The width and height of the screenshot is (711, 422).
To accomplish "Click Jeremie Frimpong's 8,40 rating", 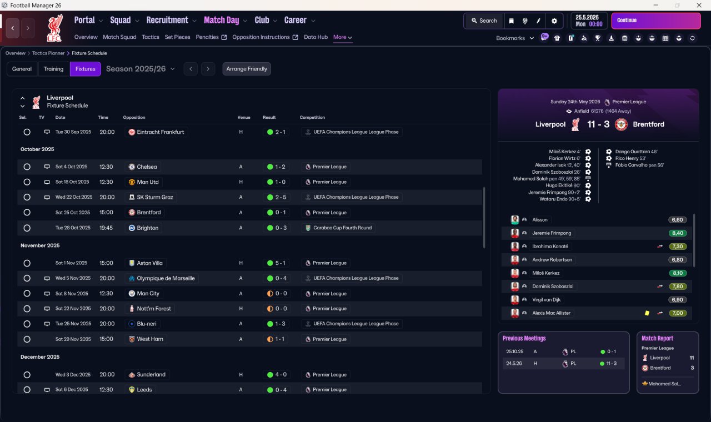I will (678, 233).
